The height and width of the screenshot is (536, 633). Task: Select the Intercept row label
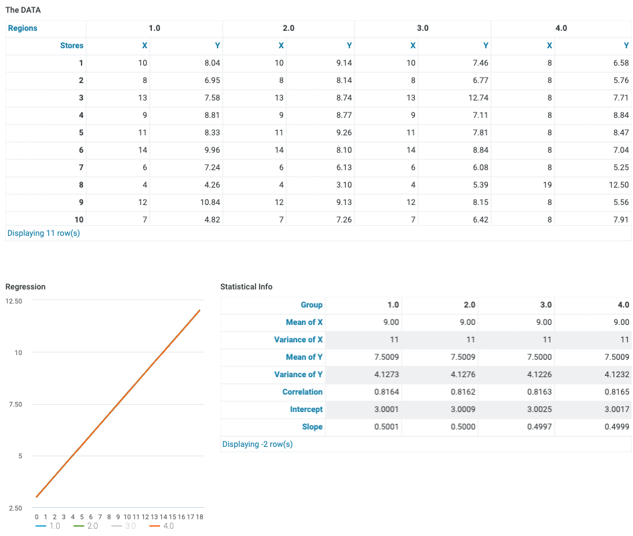[306, 409]
